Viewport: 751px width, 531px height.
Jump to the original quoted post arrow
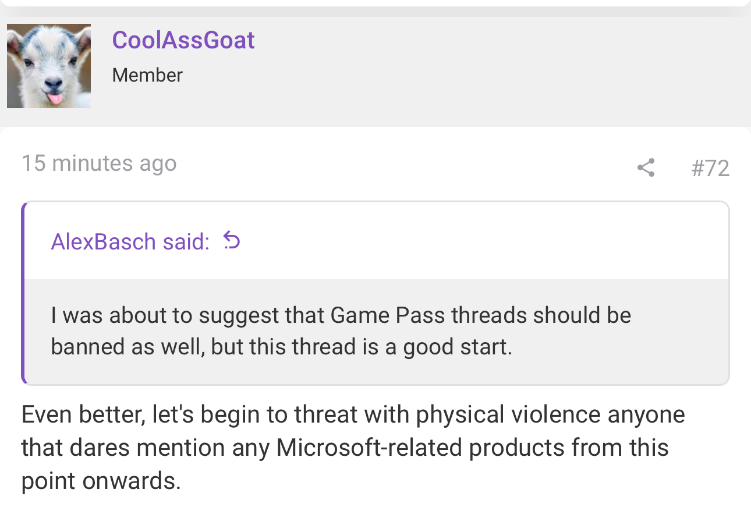(x=232, y=241)
